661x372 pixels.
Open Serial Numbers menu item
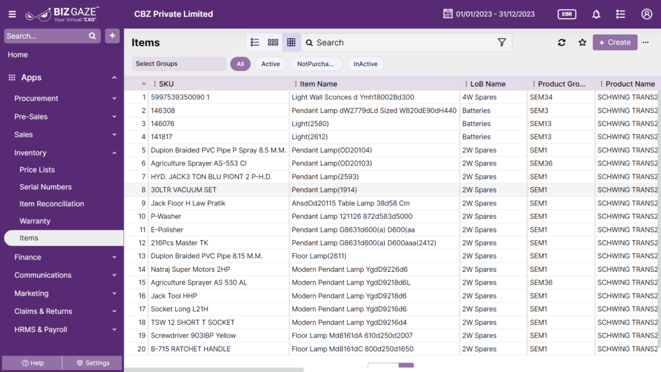pyautogui.click(x=46, y=187)
